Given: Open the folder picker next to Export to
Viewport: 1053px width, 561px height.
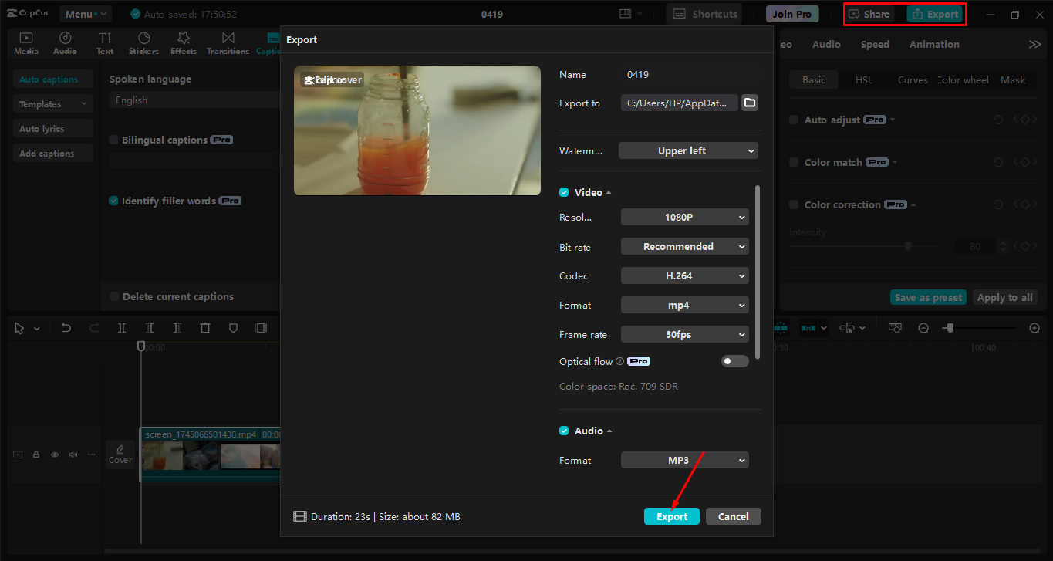Looking at the screenshot, I should click(749, 102).
